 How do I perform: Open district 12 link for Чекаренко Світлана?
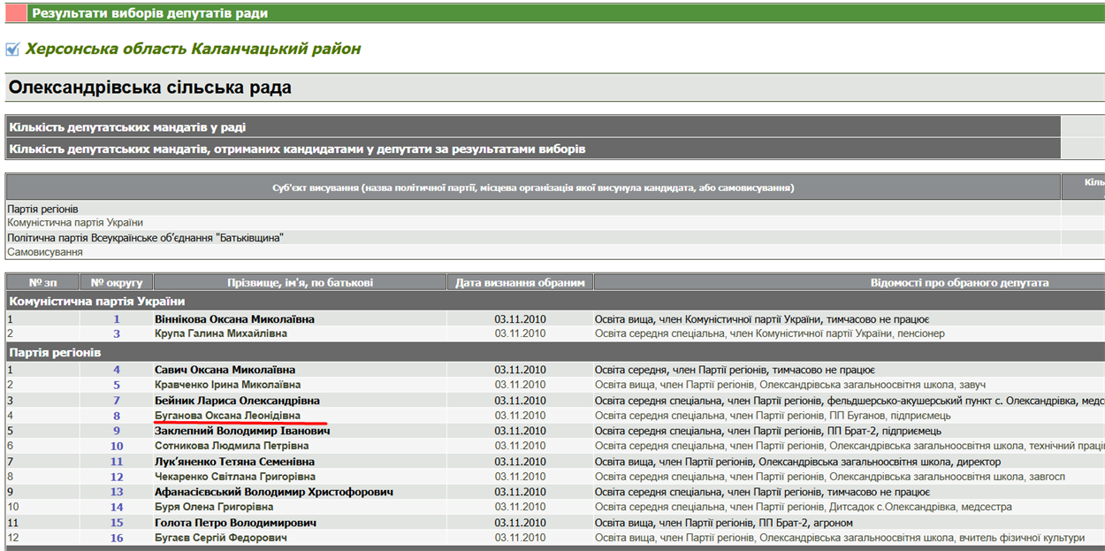coord(117,478)
